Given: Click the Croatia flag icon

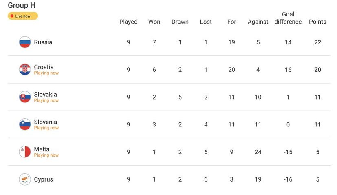Looking at the screenshot, I should pyautogui.click(x=25, y=70).
